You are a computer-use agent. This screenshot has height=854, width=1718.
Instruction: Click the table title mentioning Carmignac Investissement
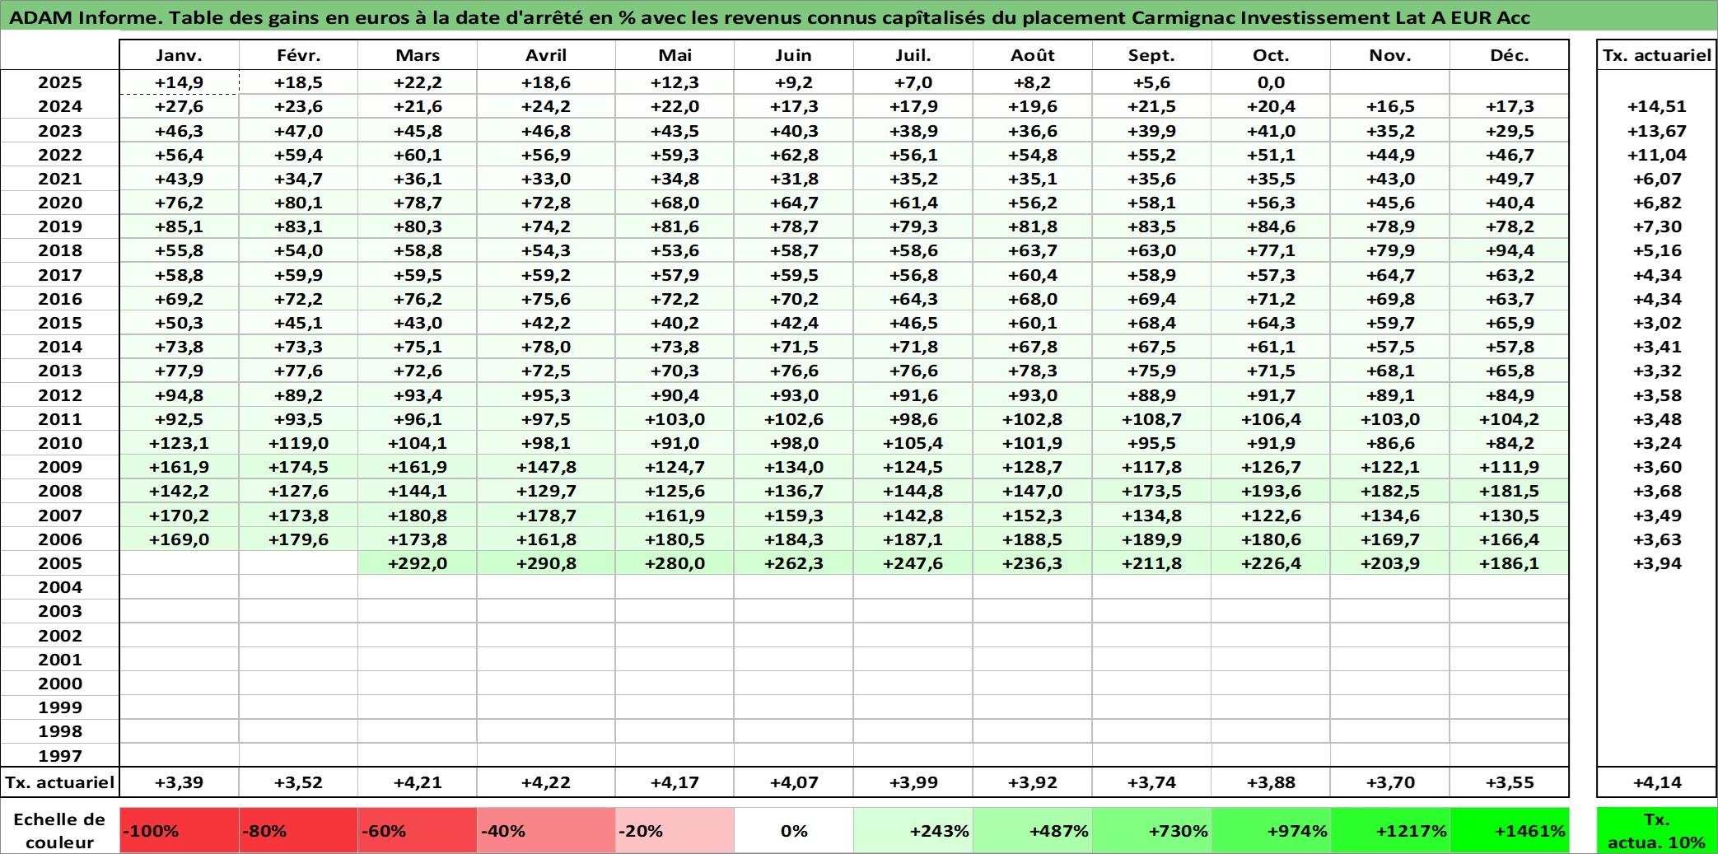tap(770, 17)
